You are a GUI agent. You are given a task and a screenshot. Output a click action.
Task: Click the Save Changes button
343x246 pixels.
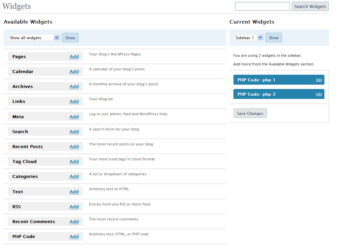tap(250, 113)
